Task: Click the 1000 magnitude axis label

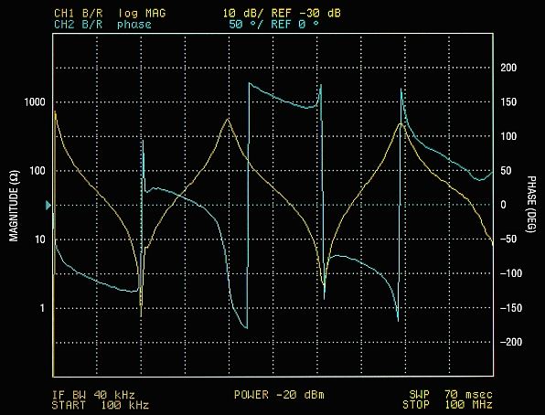Action: click(35, 102)
